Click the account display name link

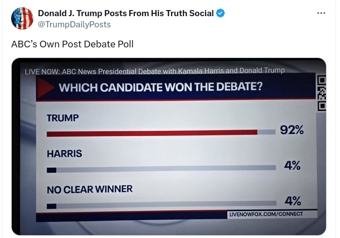click(x=125, y=13)
